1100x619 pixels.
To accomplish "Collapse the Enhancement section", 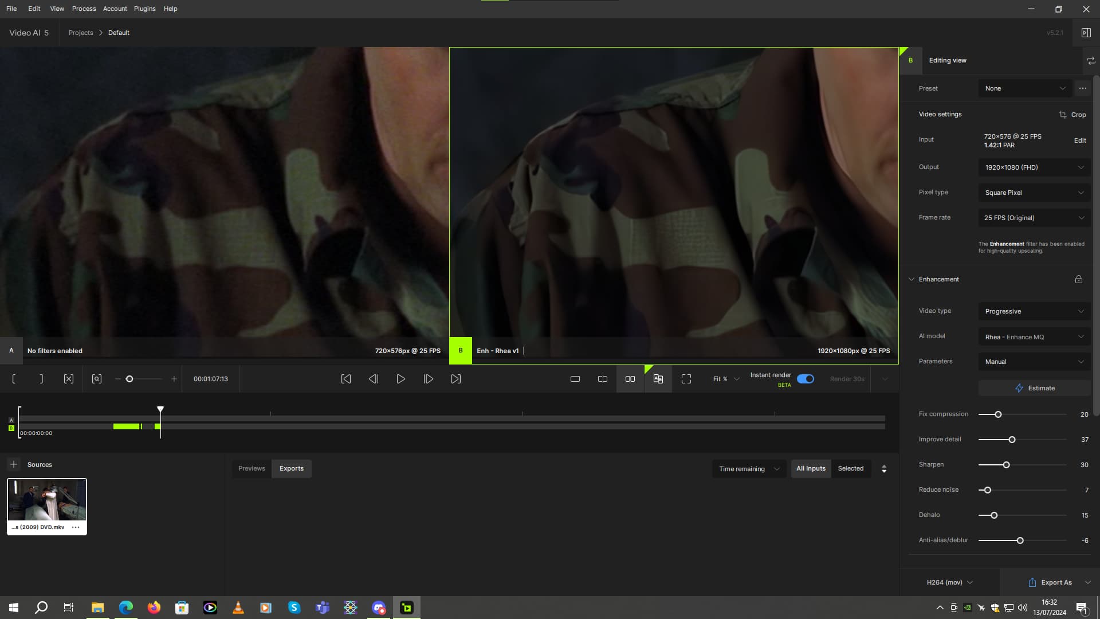I will tap(912, 279).
